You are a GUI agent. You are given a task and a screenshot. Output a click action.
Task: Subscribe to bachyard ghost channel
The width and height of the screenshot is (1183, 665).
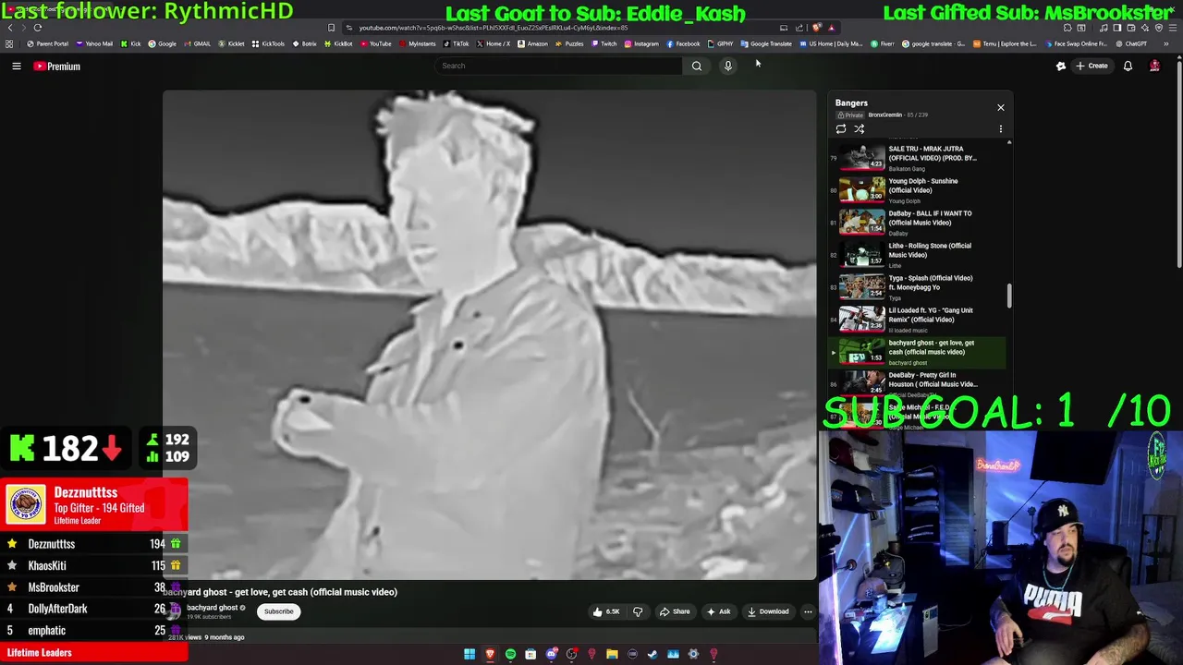pyautogui.click(x=278, y=611)
